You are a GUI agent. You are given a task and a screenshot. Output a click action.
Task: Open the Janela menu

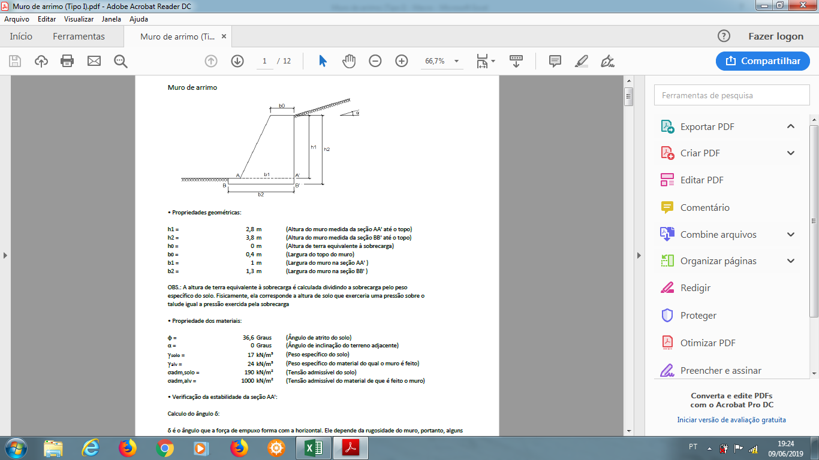[x=112, y=19]
